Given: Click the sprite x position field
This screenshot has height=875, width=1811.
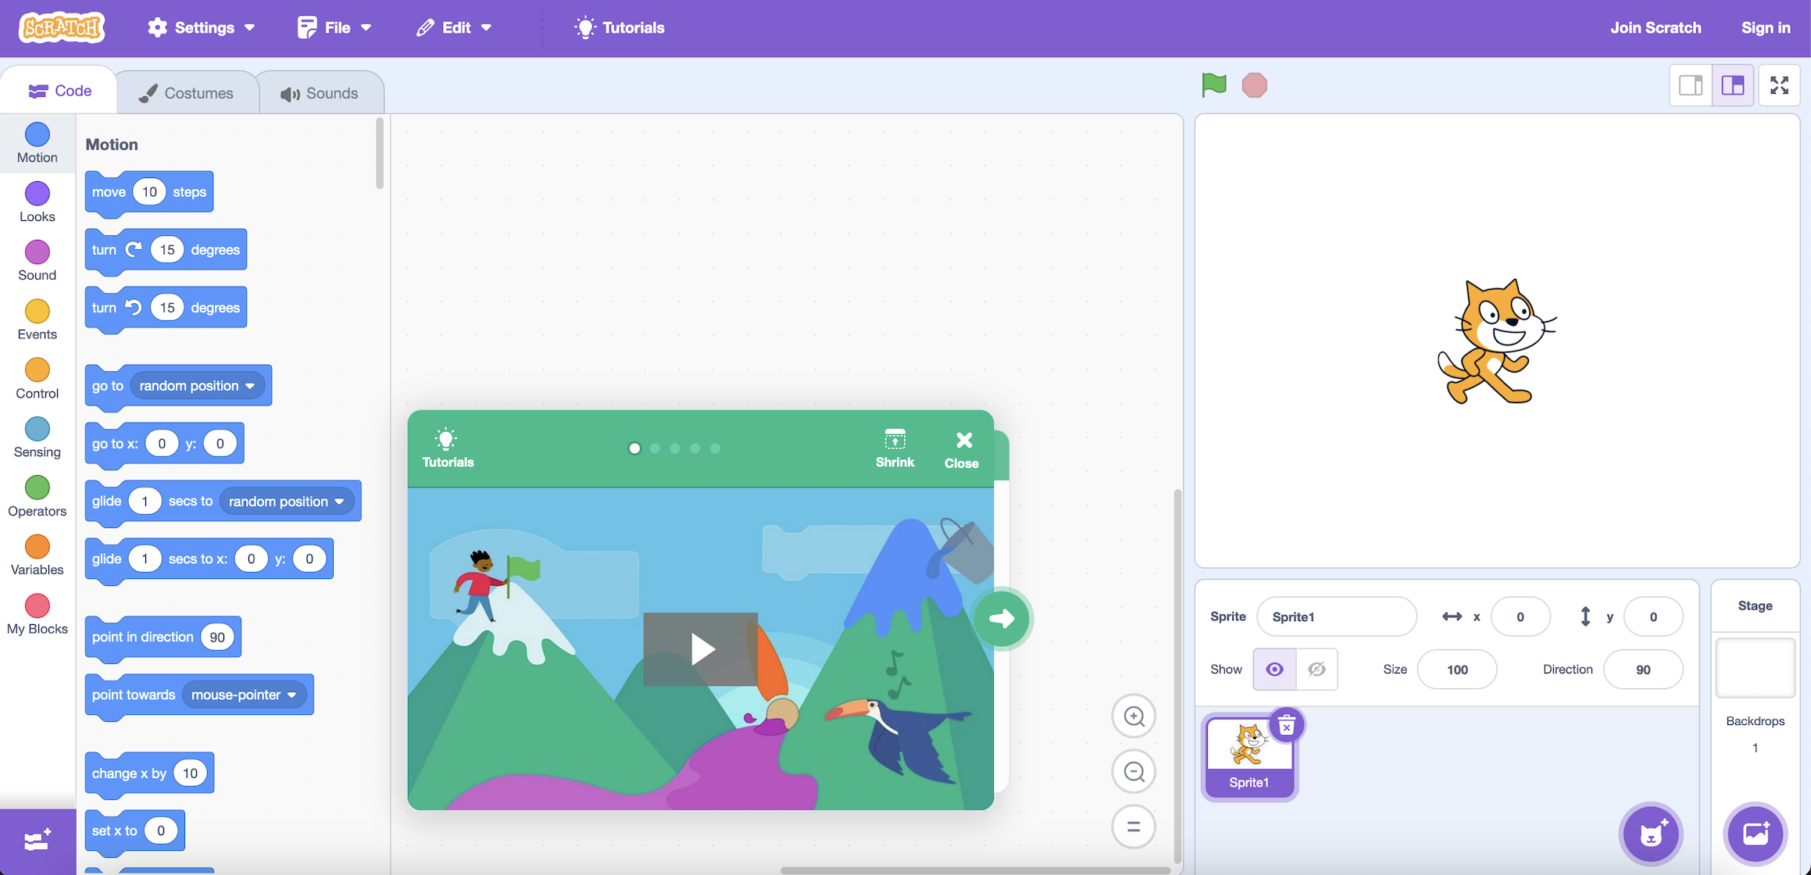Looking at the screenshot, I should (1520, 616).
